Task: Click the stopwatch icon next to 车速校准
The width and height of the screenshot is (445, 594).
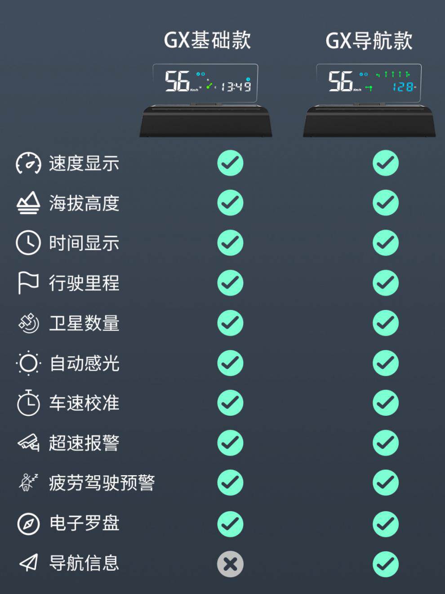Action: click(x=28, y=402)
